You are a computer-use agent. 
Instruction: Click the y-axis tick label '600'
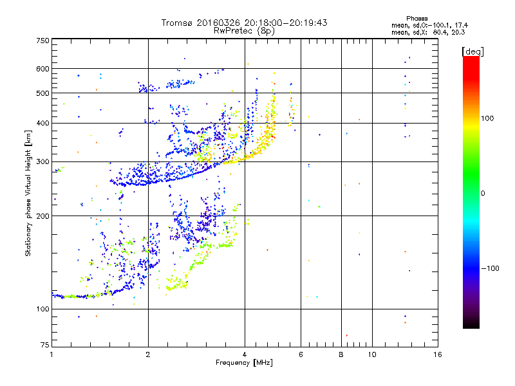point(42,69)
